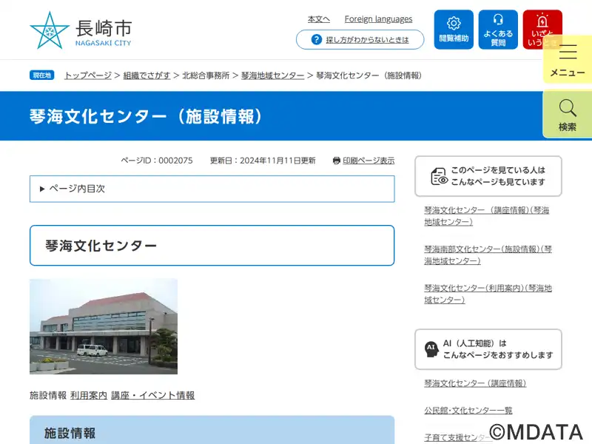Click the ページID：0002075 text
This screenshot has height=444, width=592.
[157, 161]
